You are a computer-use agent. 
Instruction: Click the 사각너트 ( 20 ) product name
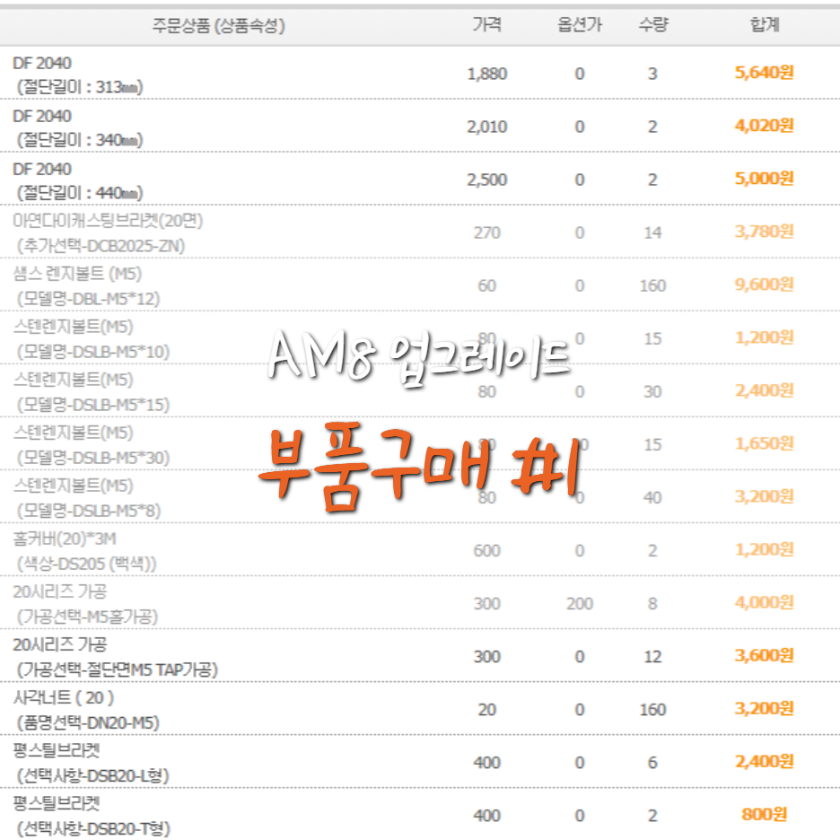tap(63, 698)
